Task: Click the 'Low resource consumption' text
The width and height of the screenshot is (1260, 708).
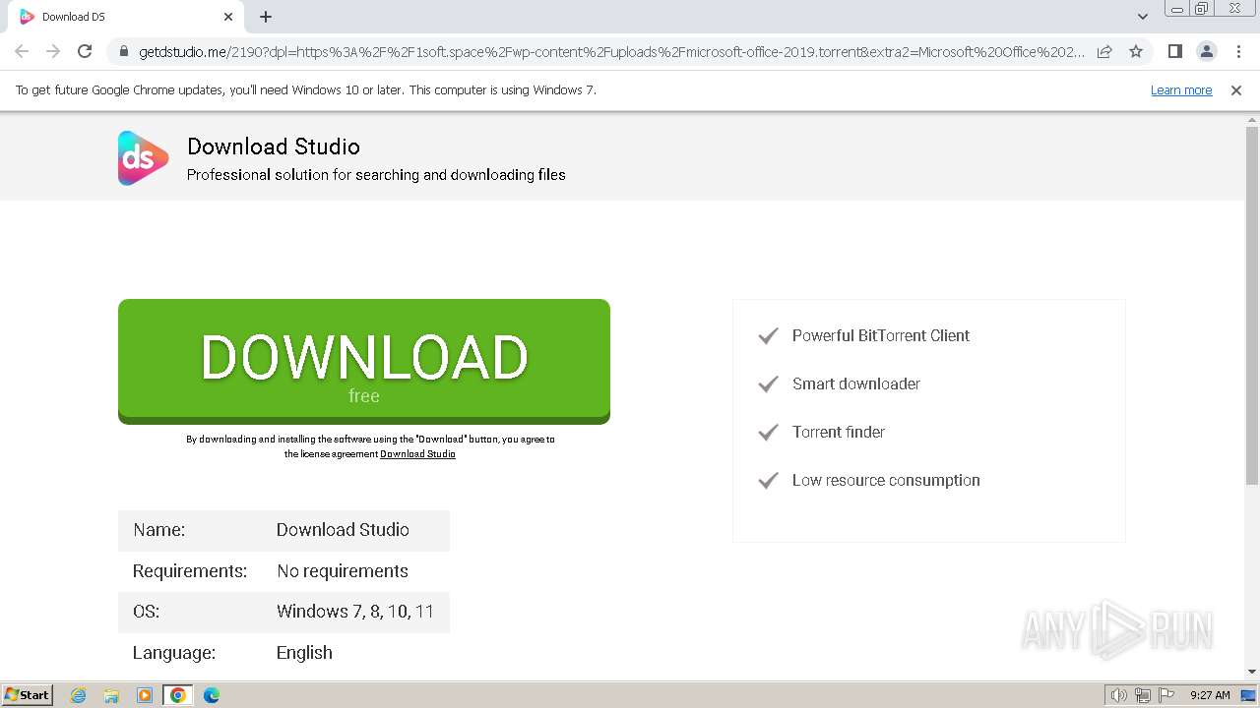Action: (x=886, y=480)
